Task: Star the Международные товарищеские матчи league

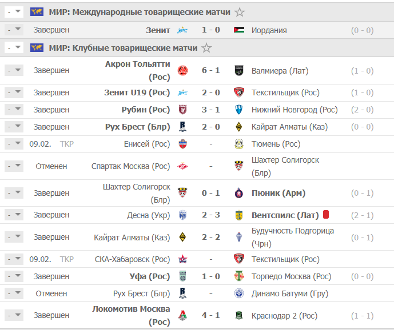Action: (240, 12)
